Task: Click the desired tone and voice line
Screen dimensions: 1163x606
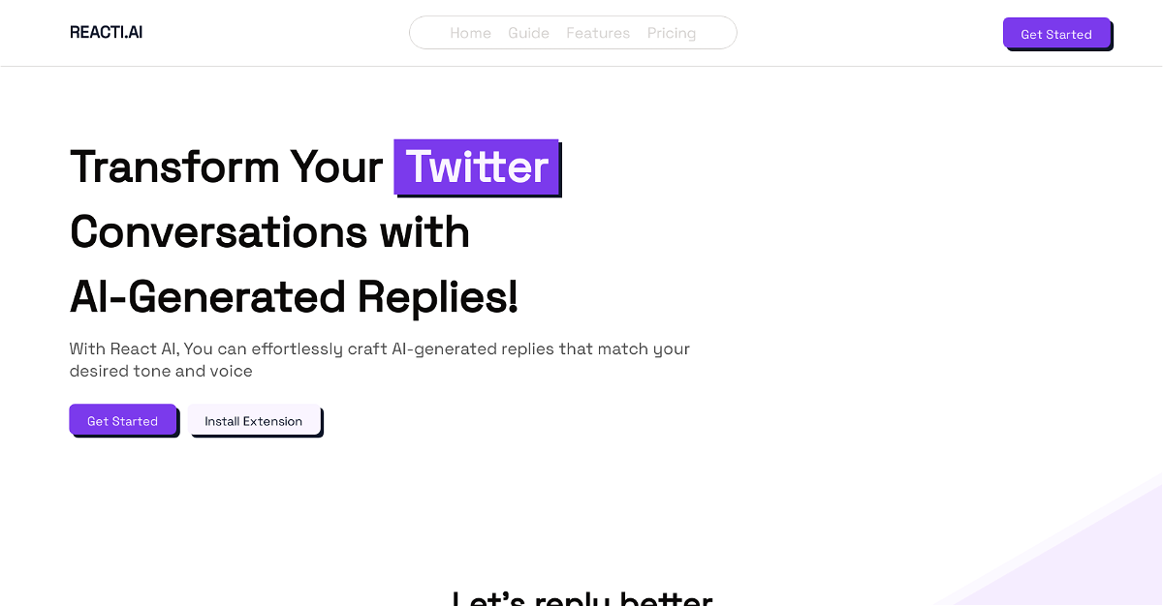Action: [161, 371]
